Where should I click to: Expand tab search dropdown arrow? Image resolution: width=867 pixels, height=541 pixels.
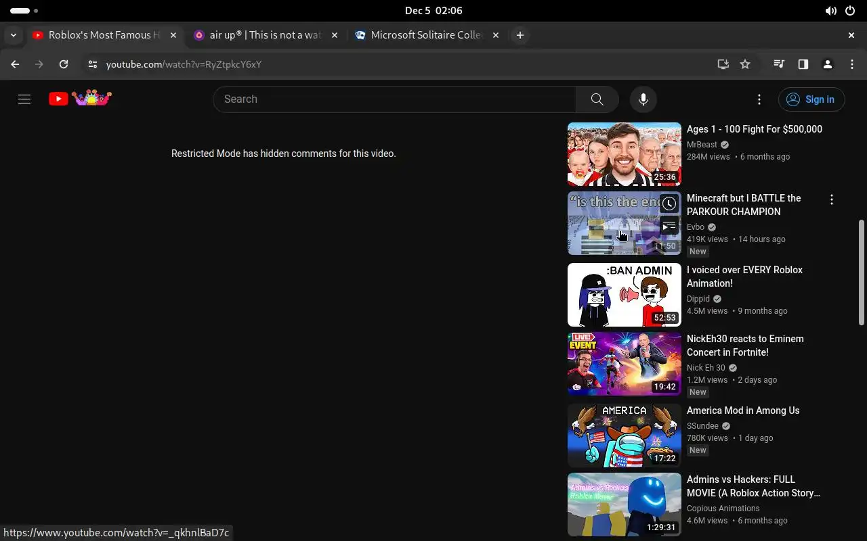13,35
